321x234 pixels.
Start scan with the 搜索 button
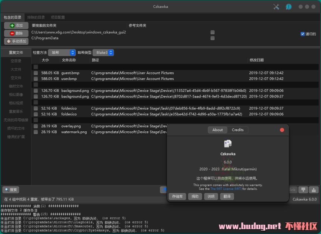(11, 190)
